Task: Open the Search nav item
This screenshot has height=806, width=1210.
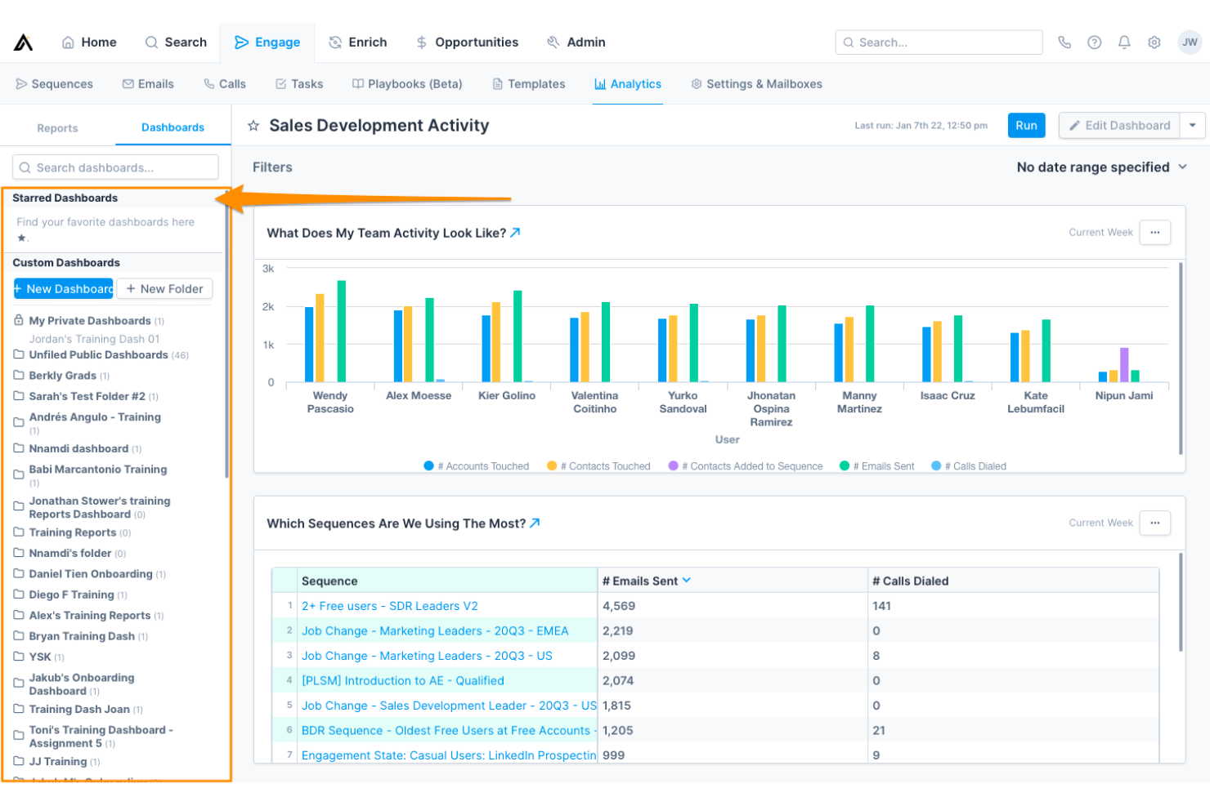Action: (176, 42)
